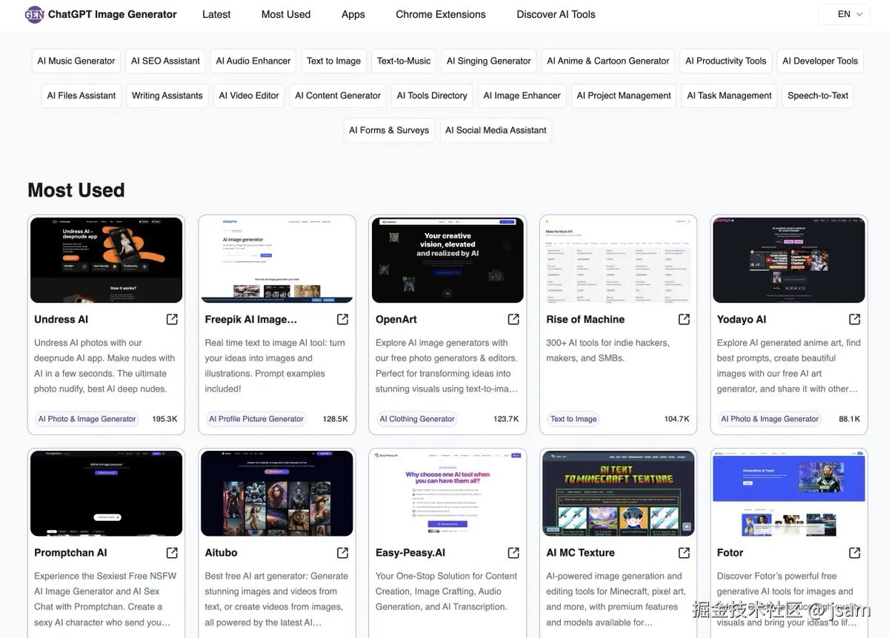Open external link icon next to Fotor

point(854,553)
